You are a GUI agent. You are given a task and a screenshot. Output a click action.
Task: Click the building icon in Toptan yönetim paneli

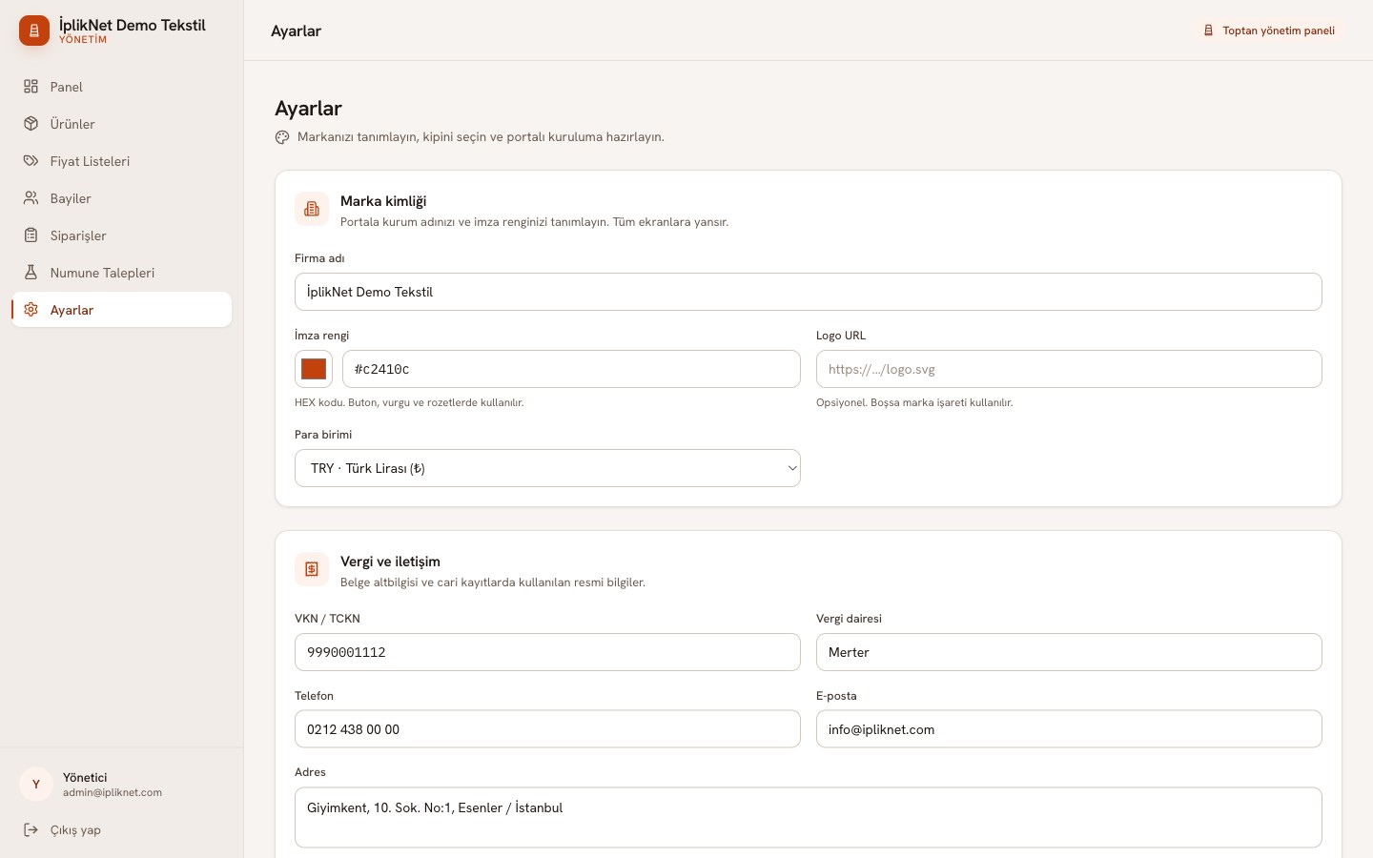tap(1208, 31)
